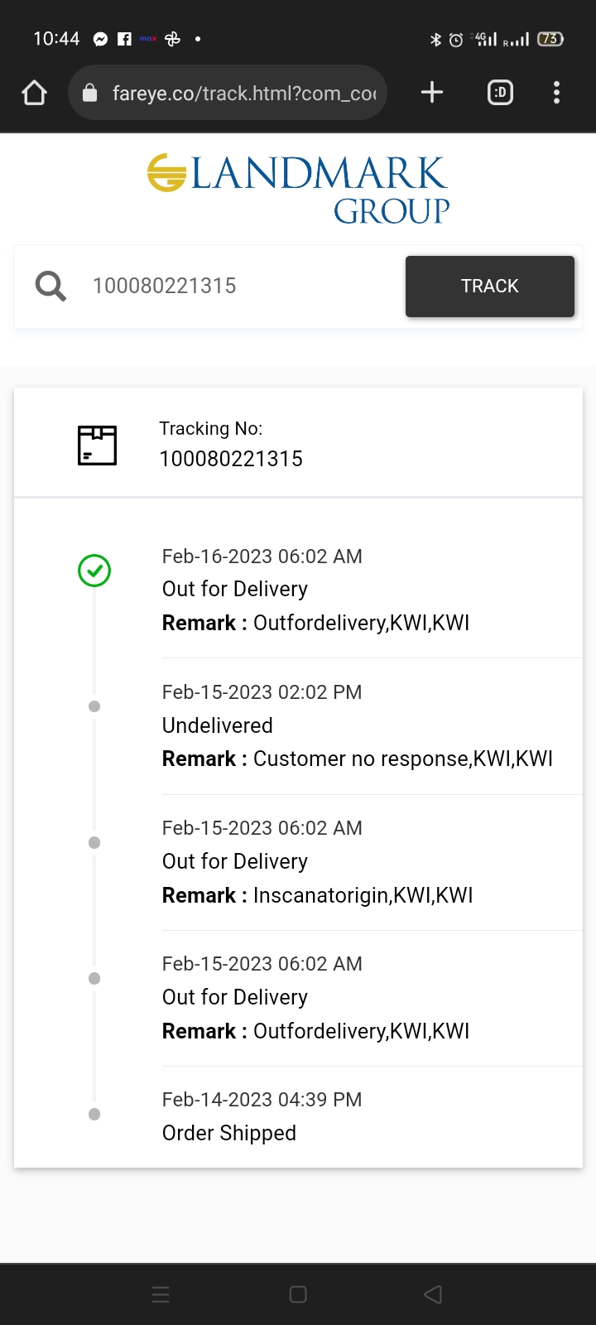Tap the package box icon
Screen dimensions: 596x1325
(97, 446)
